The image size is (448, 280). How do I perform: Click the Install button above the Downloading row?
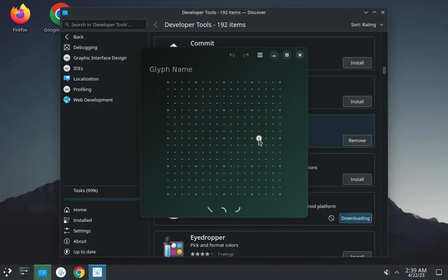(x=357, y=179)
